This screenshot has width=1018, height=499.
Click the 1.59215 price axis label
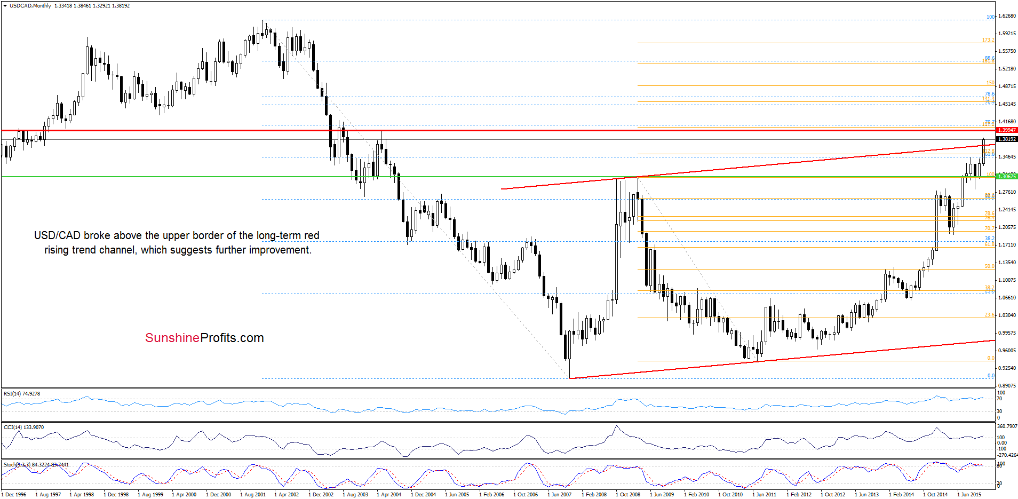(1007, 34)
